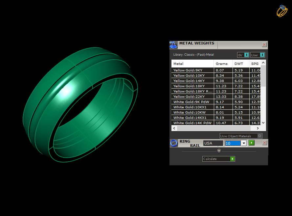Click the ring size 10 input field

click(x=233, y=143)
